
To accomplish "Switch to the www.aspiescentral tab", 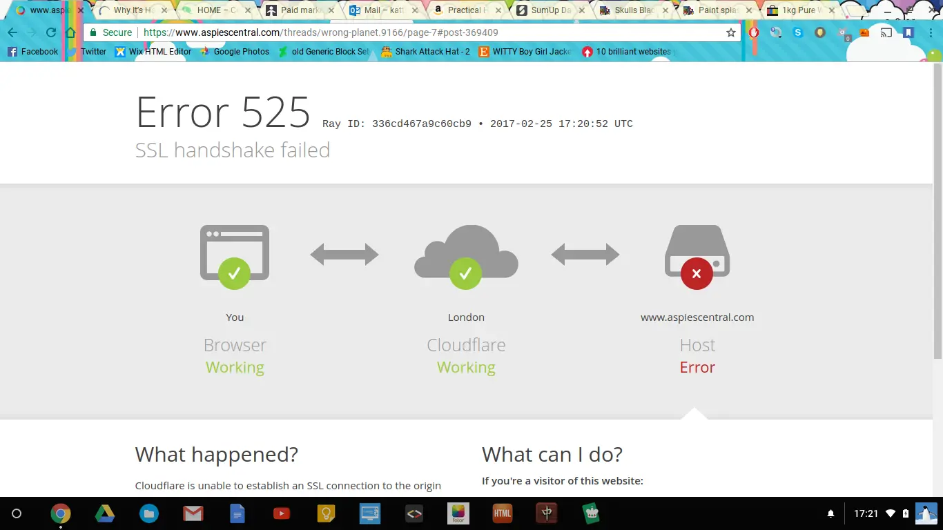I will point(48,10).
